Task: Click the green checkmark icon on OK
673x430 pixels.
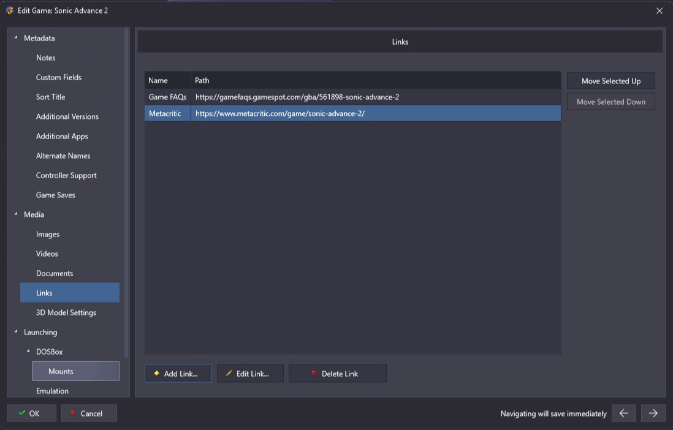Action: pos(22,413)
